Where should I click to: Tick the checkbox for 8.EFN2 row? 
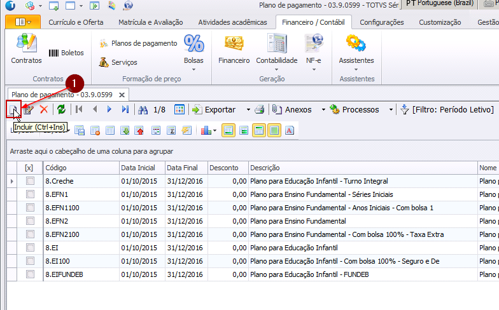tap(29, 221)
